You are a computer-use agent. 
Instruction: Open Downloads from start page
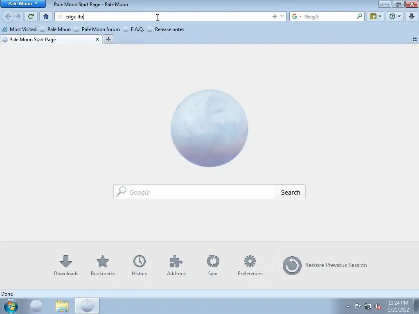66,265
